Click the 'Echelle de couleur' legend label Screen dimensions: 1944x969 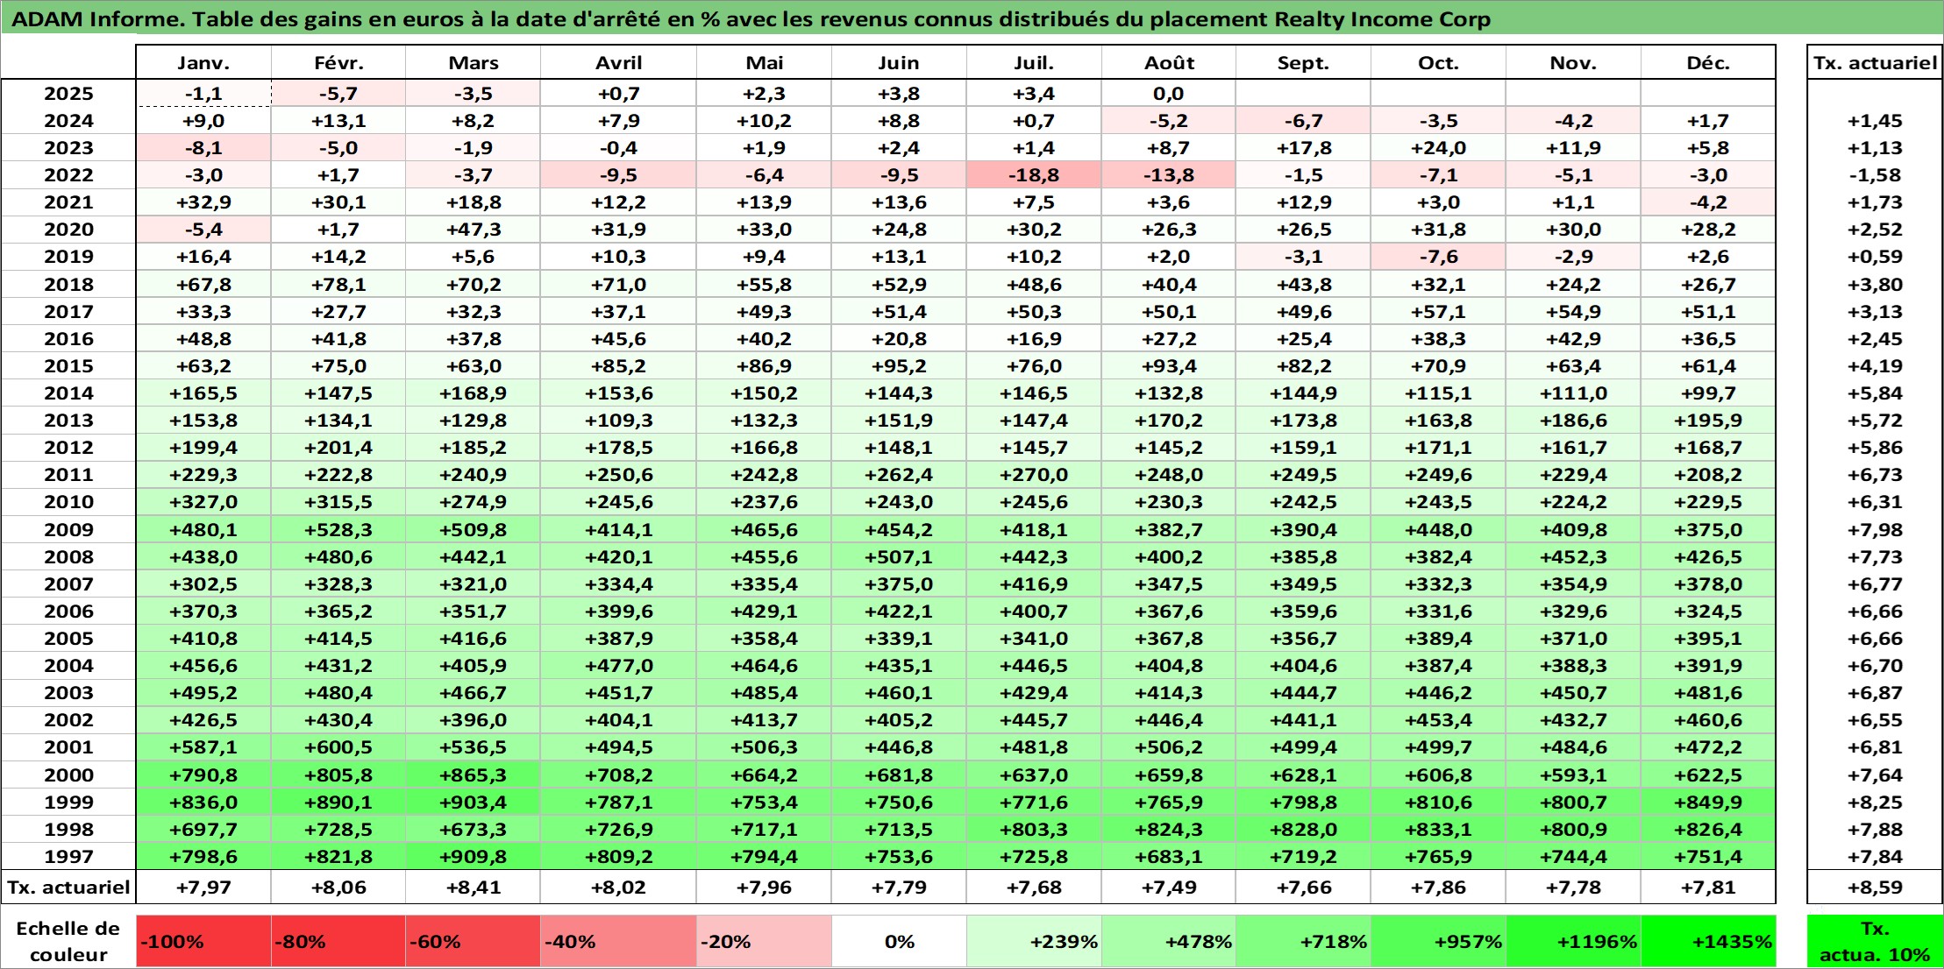tap(68, 942)
